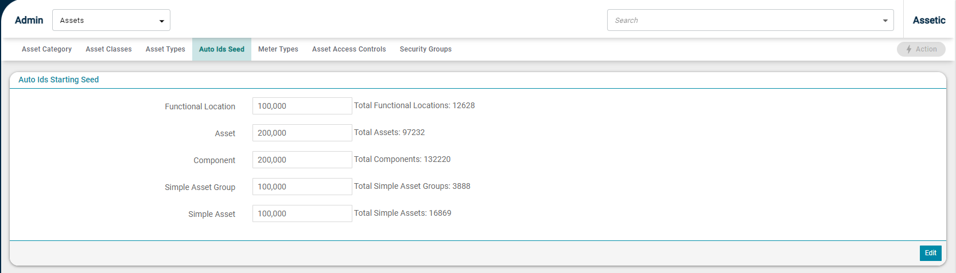
Task: Switch to the Asset Category tab
Action: click(x=46, y=49)
